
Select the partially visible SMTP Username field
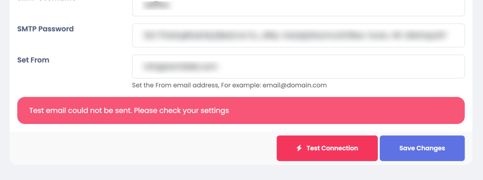298,8
